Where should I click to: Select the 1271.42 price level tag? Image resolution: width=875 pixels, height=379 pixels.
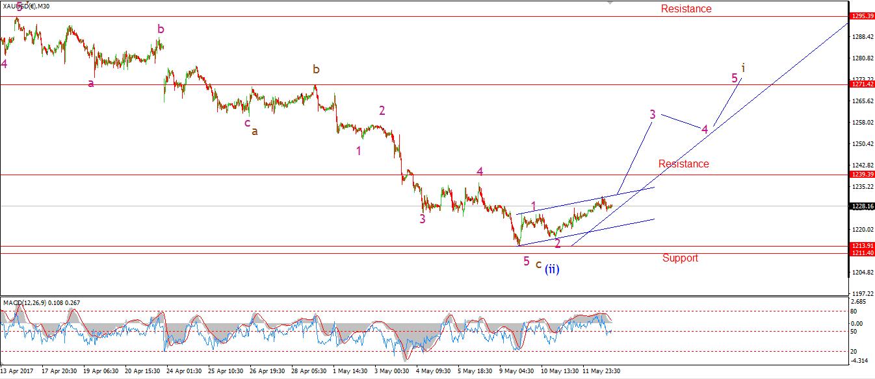861,84
